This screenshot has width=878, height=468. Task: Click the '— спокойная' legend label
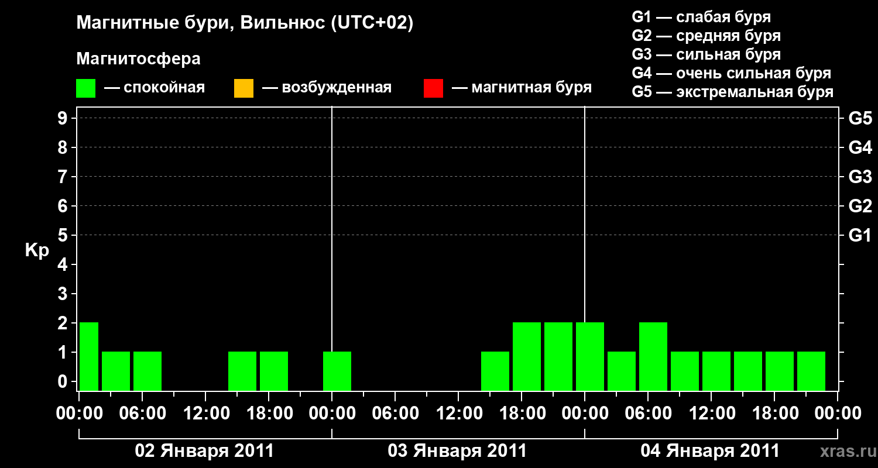click(x=155, y=88)
